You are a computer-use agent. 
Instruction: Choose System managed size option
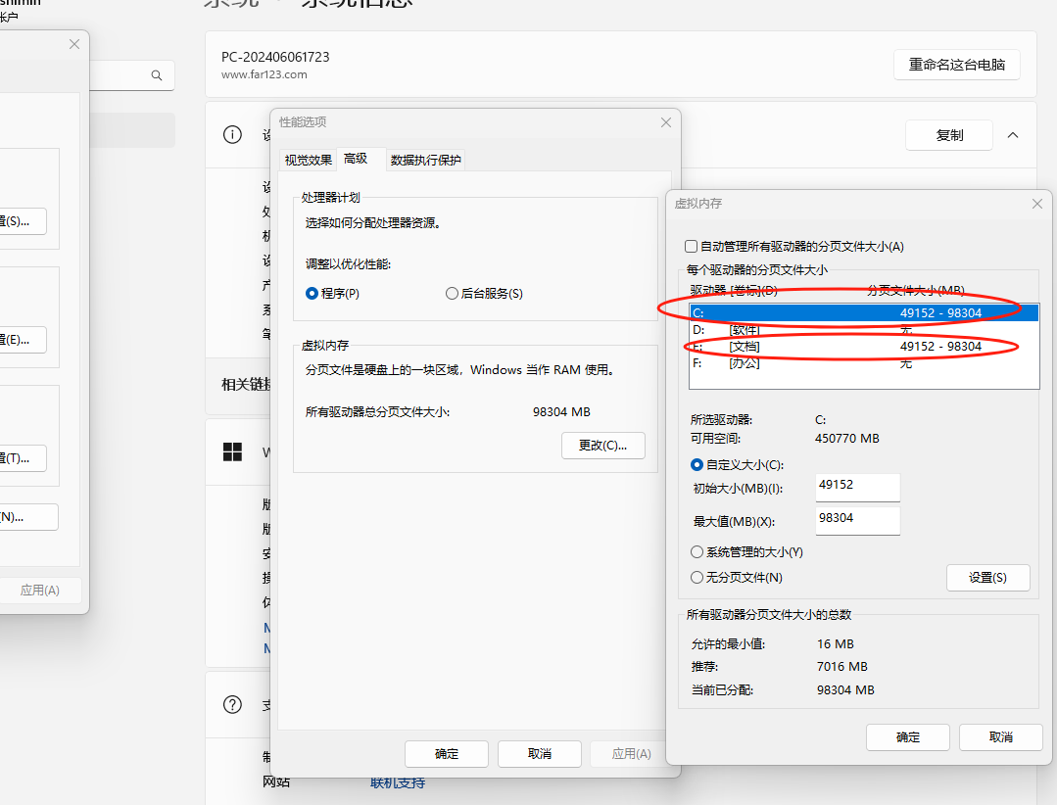(697, 552)
